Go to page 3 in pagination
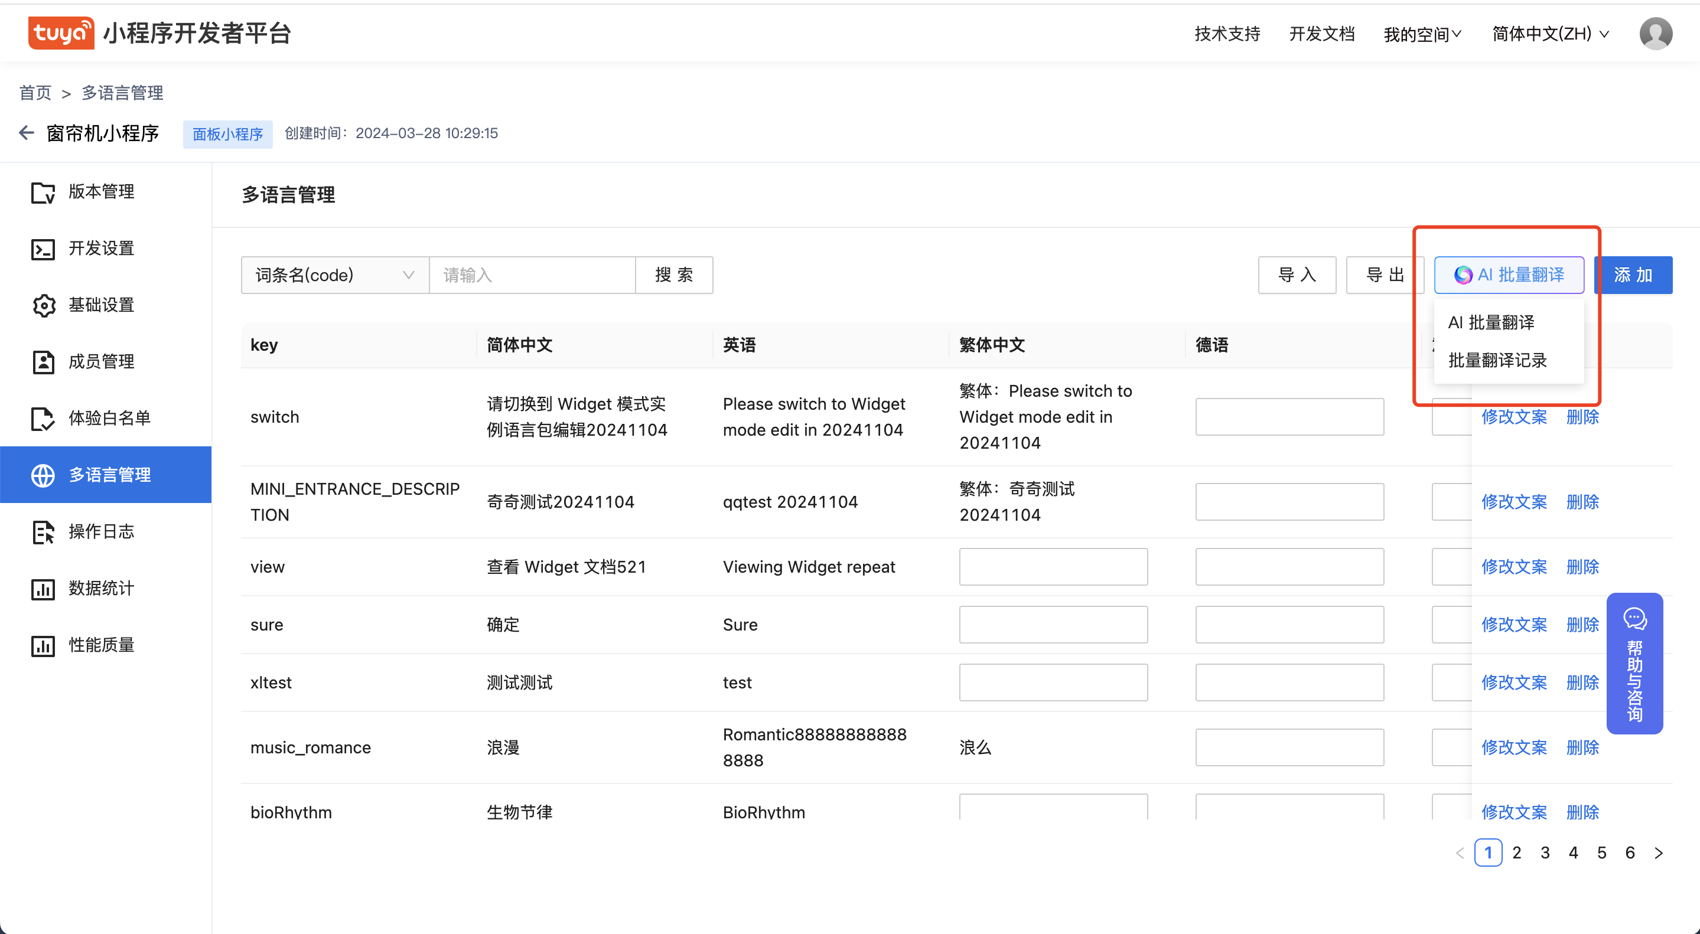The width and height of the screenshot is (1700, 934). [x=1545, y=853]
